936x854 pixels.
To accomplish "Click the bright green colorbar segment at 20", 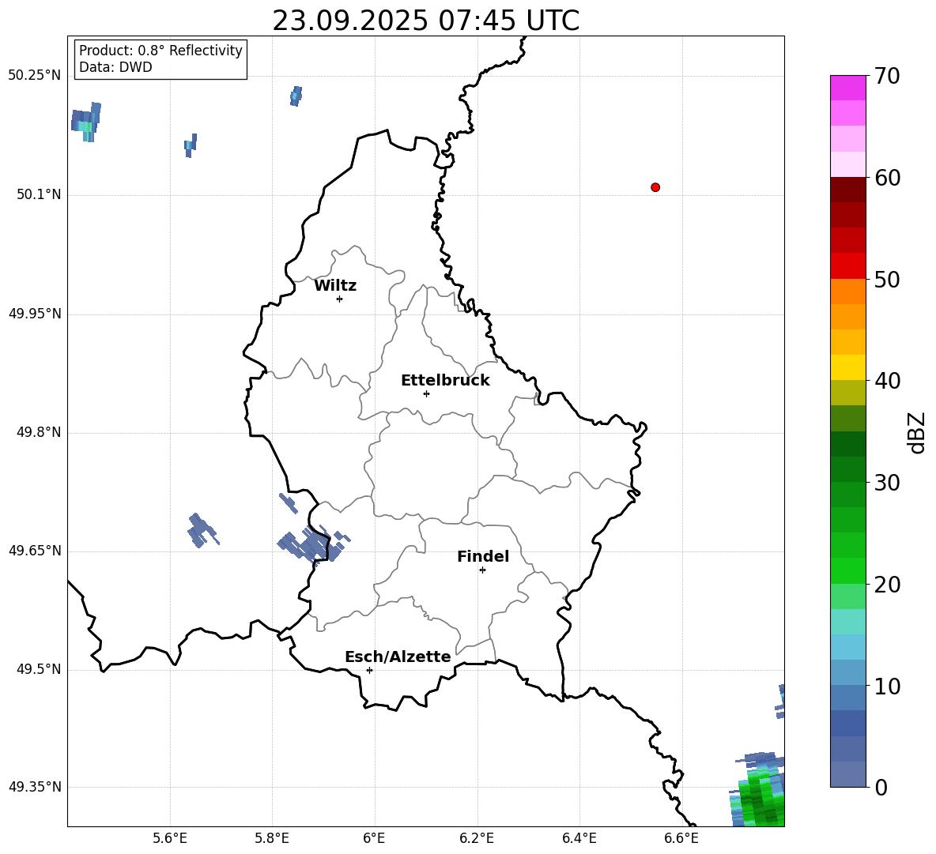I will 847,570.
